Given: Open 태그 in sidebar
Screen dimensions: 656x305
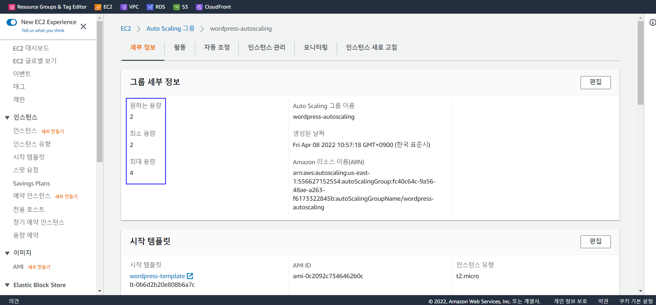Looking at the screenshot, I should pyautogui.click(x=19, y=86).
